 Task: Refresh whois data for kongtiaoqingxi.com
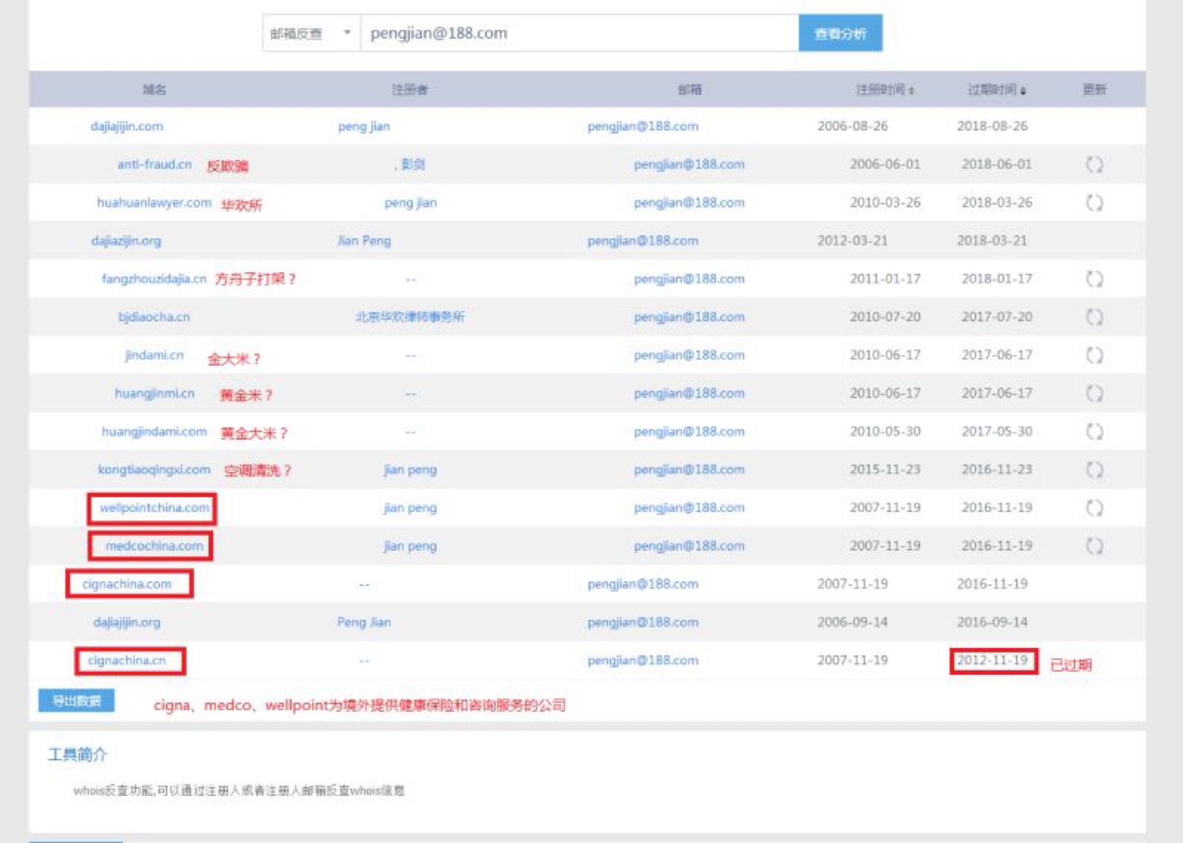(1095, 469)
